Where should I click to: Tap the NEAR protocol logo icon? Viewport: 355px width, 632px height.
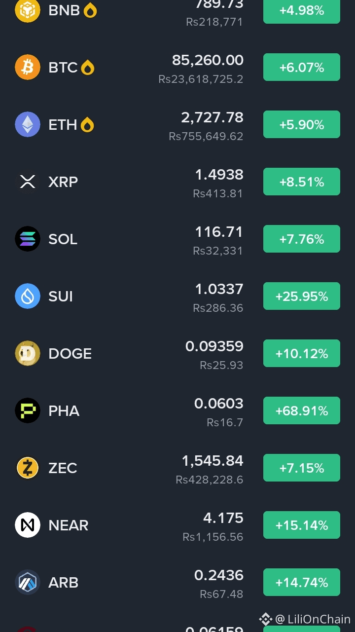(28, 525)
